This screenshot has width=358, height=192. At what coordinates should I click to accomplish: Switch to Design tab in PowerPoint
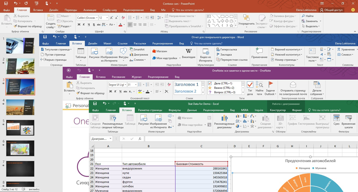[53, 10]
